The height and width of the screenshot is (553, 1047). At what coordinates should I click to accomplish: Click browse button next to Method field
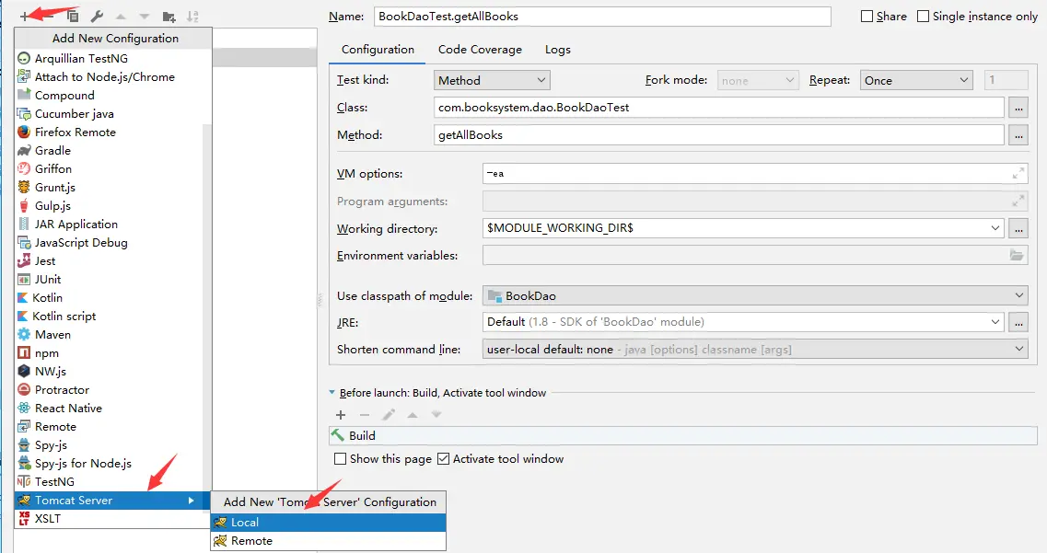(x=1018, y=135)
